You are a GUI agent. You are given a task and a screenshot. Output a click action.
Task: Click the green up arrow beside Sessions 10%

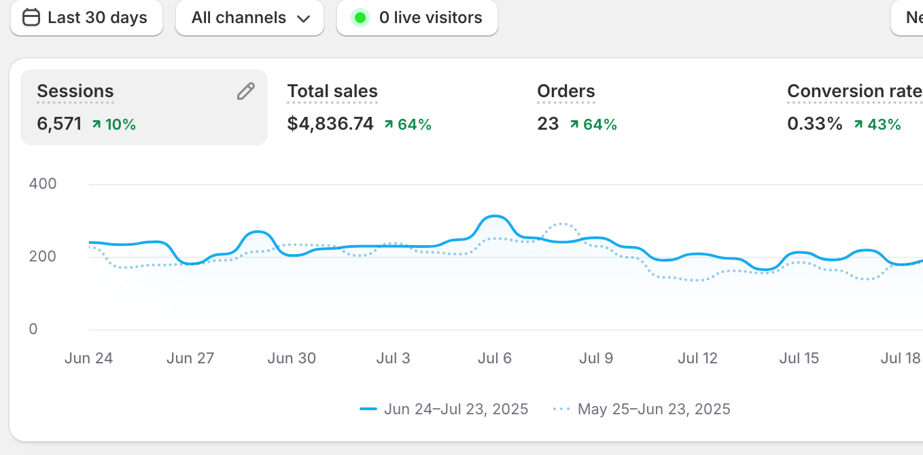pyautogui.click(x=96, y=124)
